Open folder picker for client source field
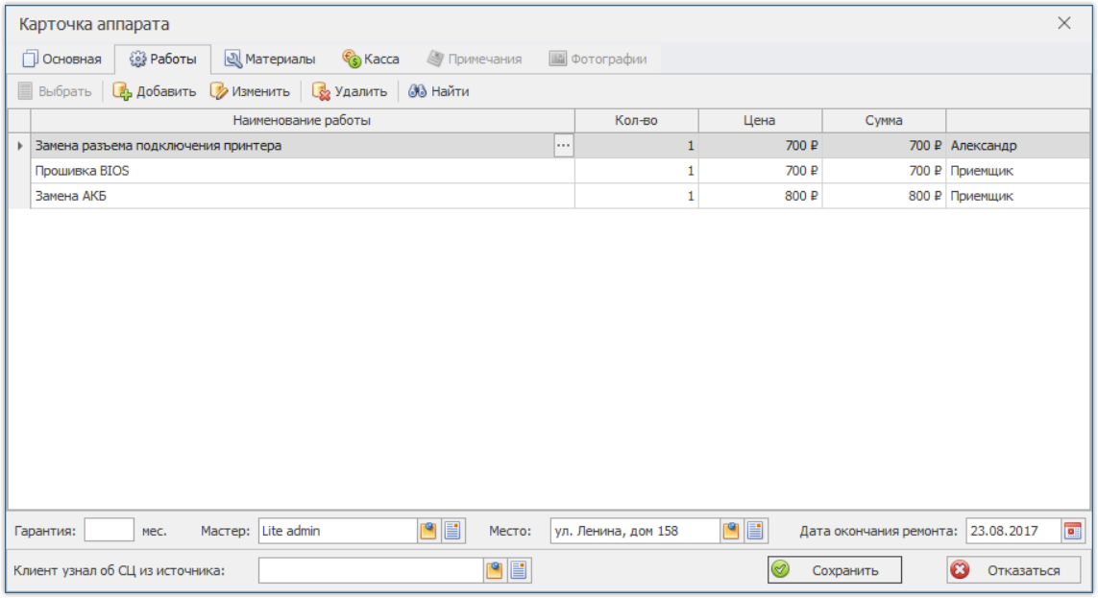Viewport: 1098px width, 598px height. click(495, 570)
